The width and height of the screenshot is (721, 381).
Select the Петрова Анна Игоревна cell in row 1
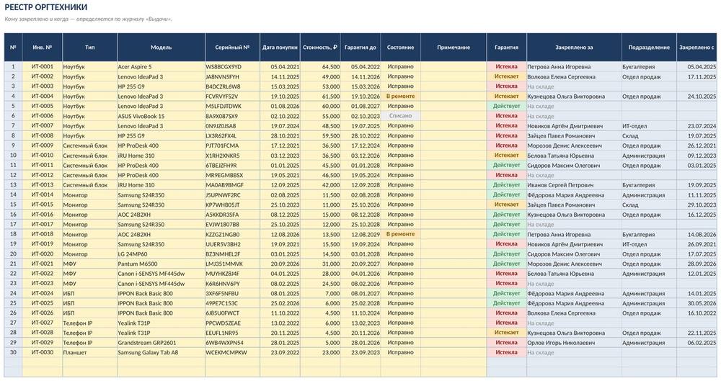click(x=574, y=67)
